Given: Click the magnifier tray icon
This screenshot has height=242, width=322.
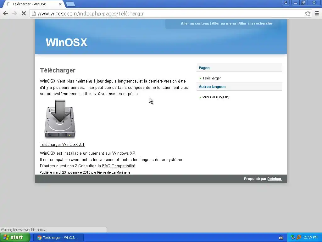Looking at the screenshot, I should (x=299, y=237).
